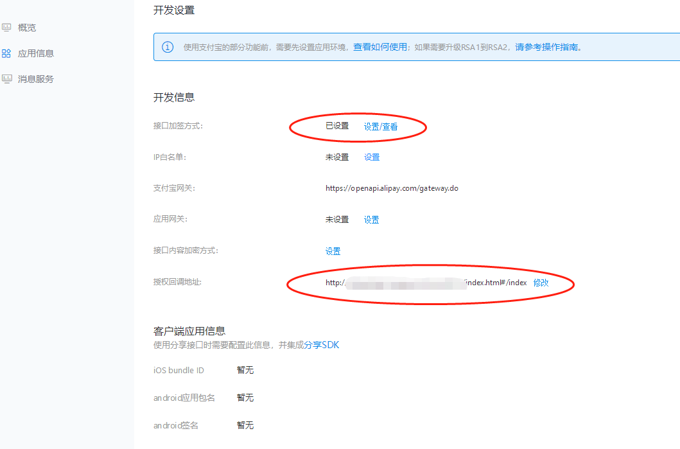Viewport: 680px width, 449px height.
Task: Click the 应用网关 label
Action: [x=170, y=219]
